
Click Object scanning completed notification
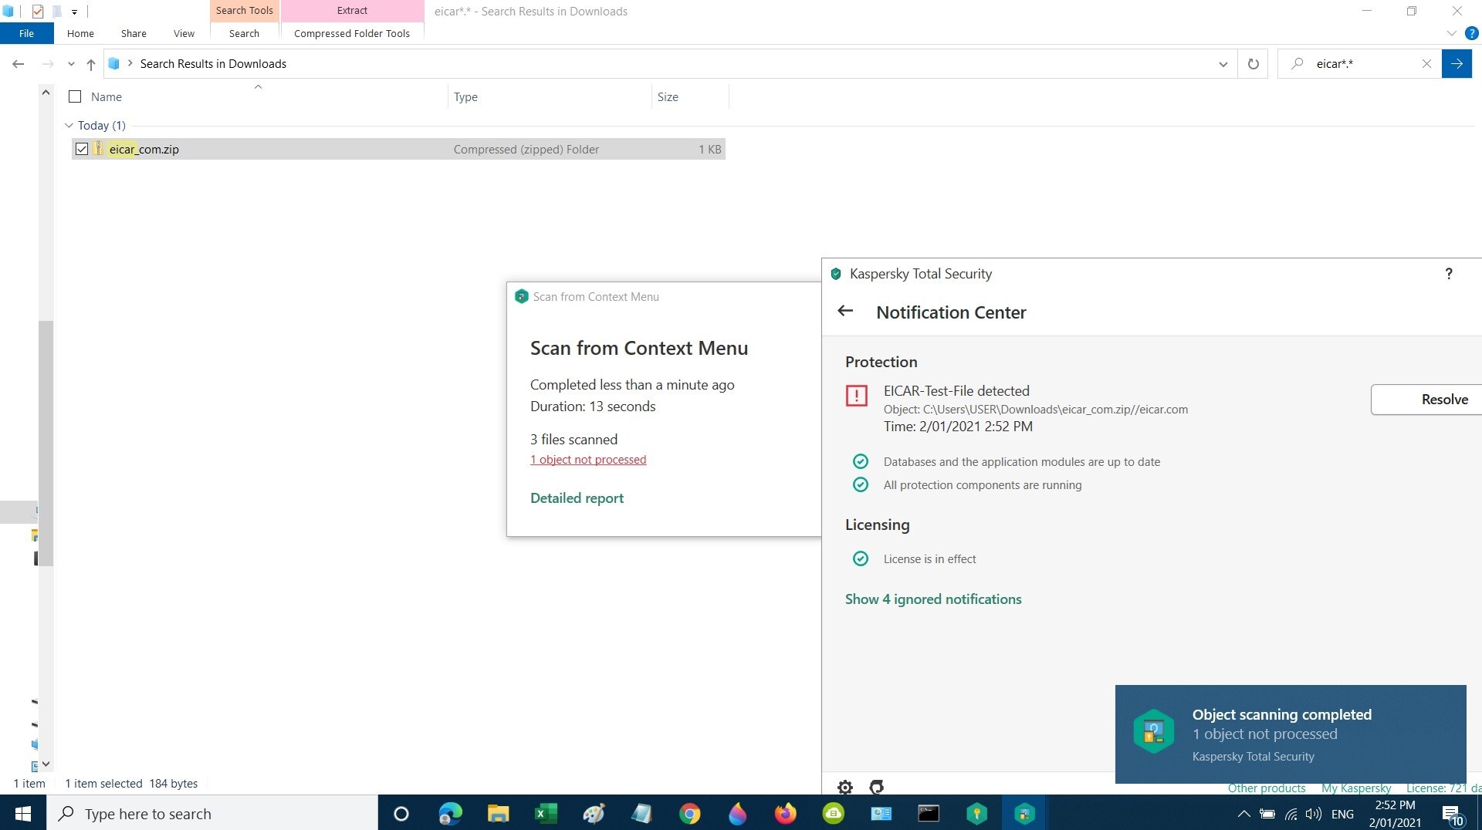click(1291, 734)
